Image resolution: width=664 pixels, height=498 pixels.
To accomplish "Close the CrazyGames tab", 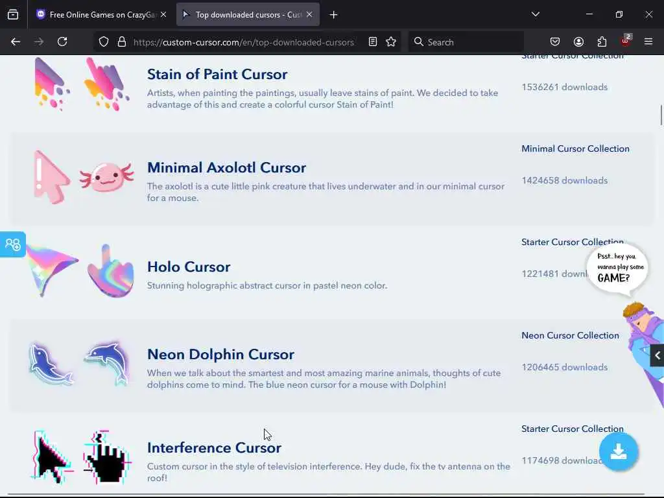I will click(163, 14).
